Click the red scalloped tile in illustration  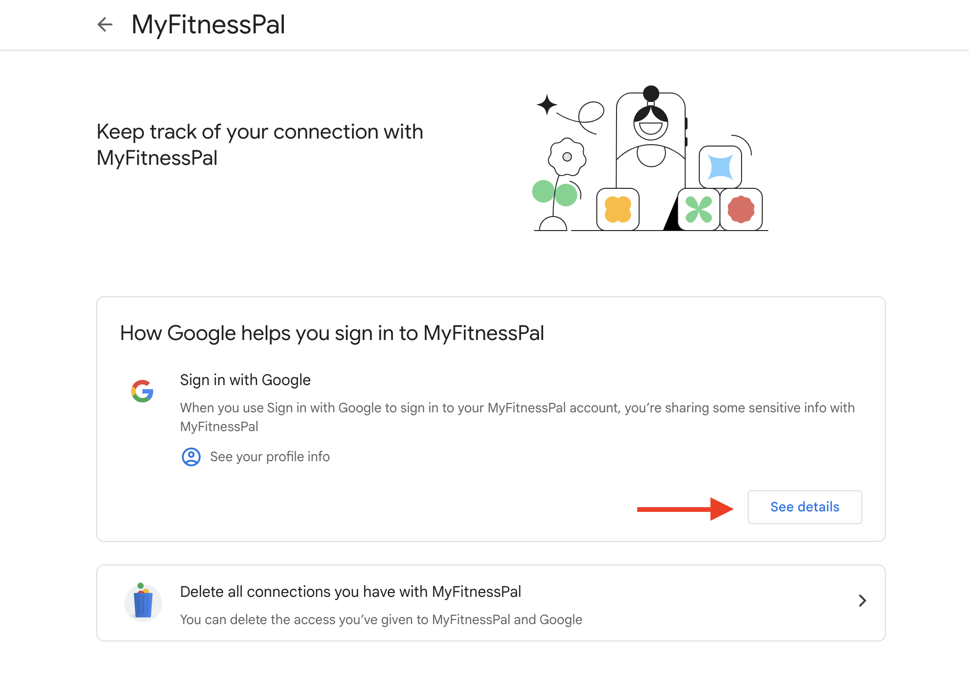click(741, 209)
